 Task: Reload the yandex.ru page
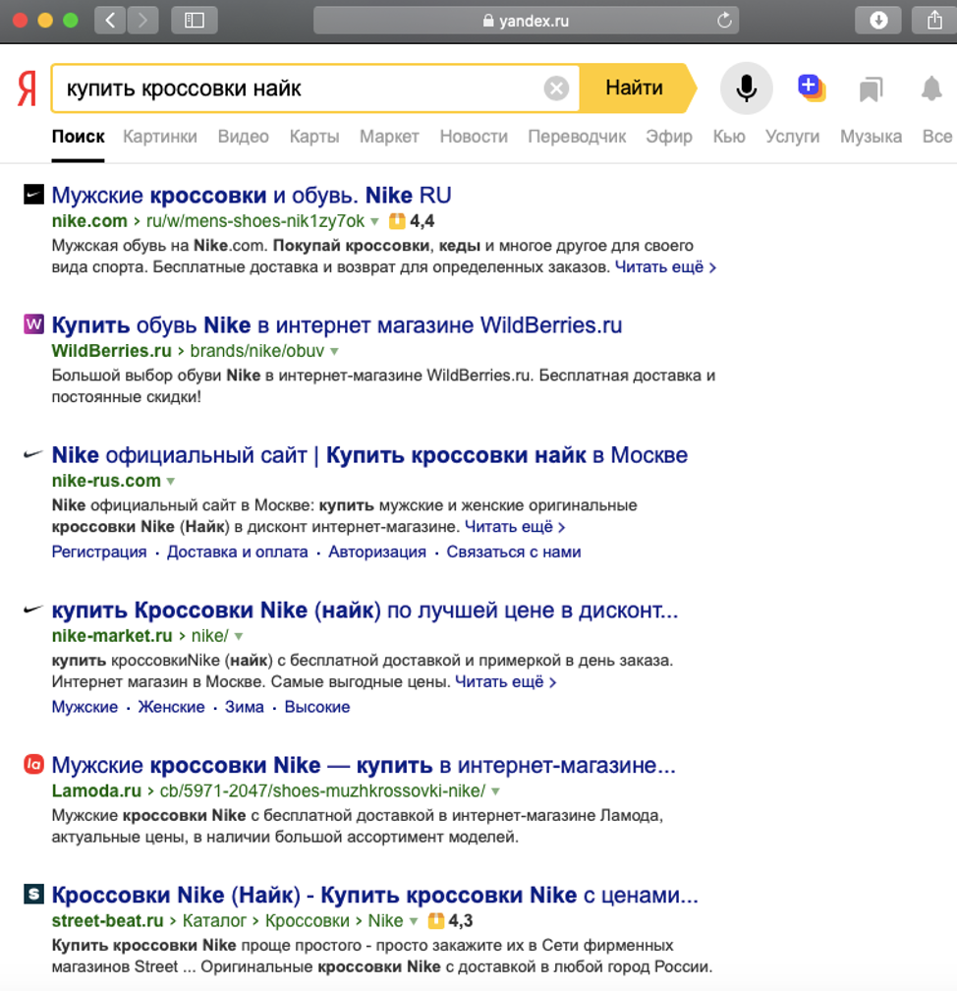(x=724, y=21)
